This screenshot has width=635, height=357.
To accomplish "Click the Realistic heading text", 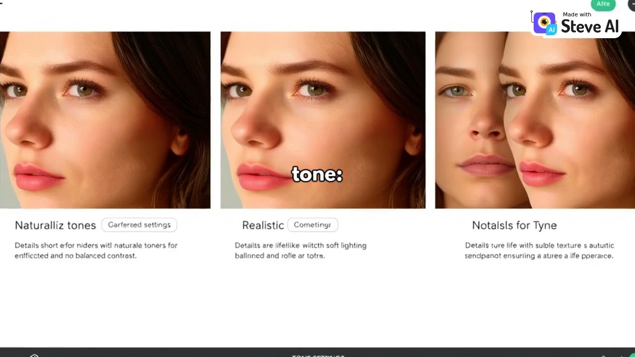I will tap(263, 225).
